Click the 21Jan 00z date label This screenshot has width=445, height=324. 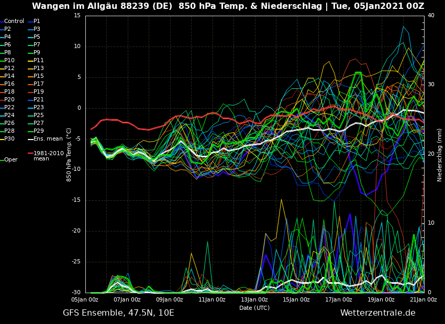(x=423, y=300)
